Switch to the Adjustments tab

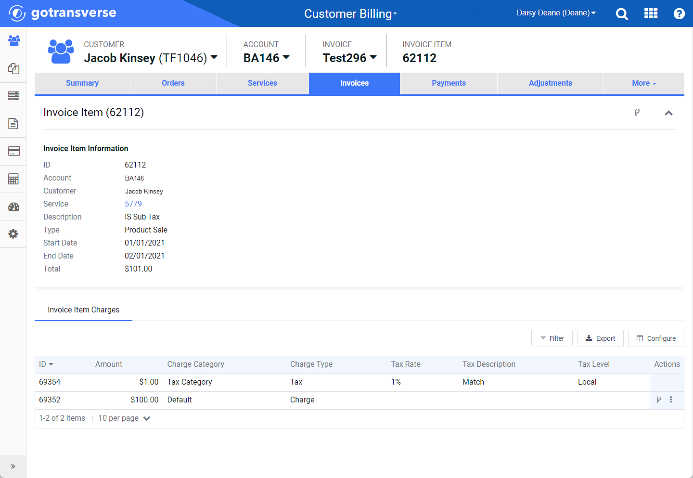click(x=551, y=83)
